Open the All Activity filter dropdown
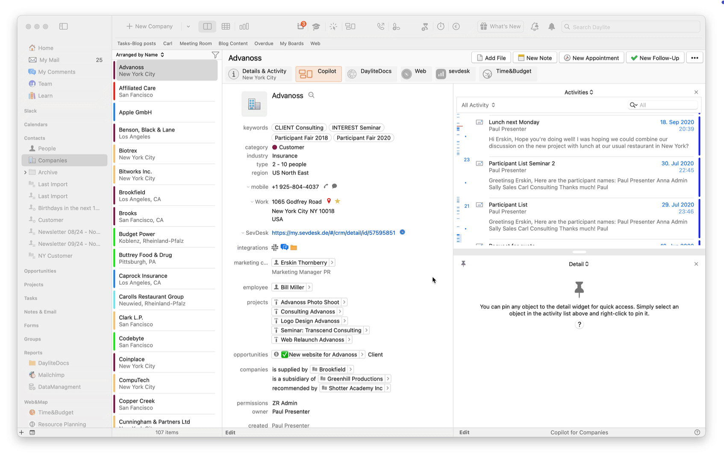724x461 pixels. 478,105
